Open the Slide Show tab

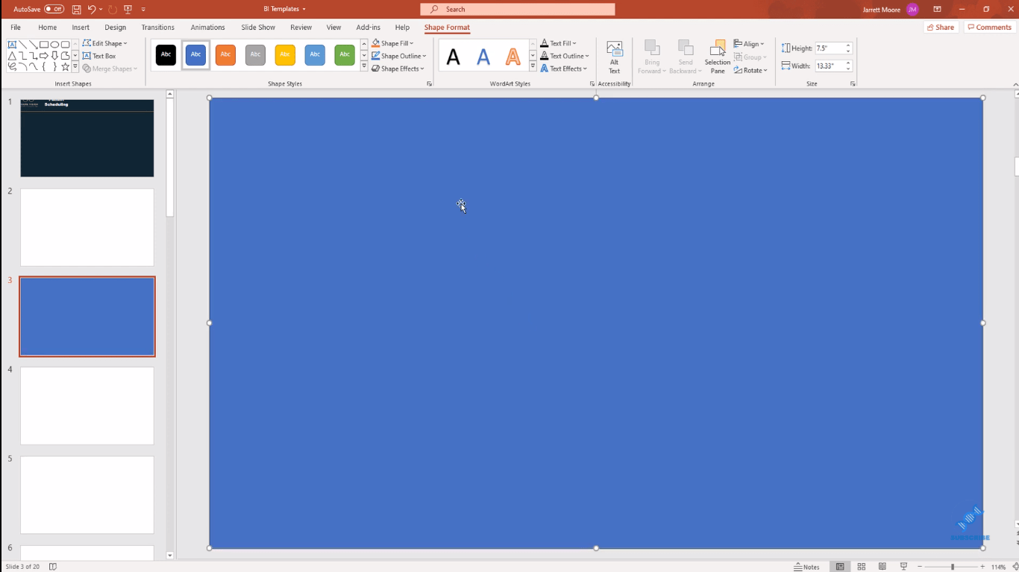coord(258,28)
